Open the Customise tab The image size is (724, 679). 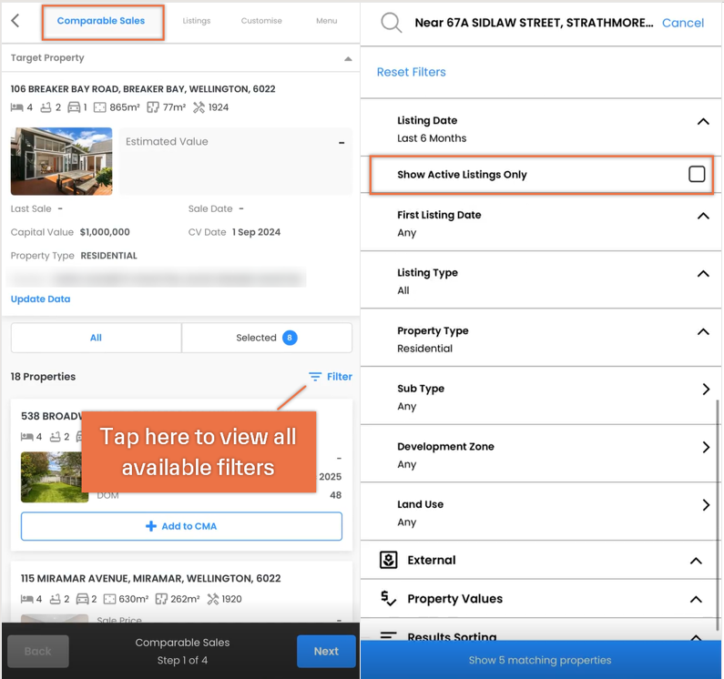(261, 21)
